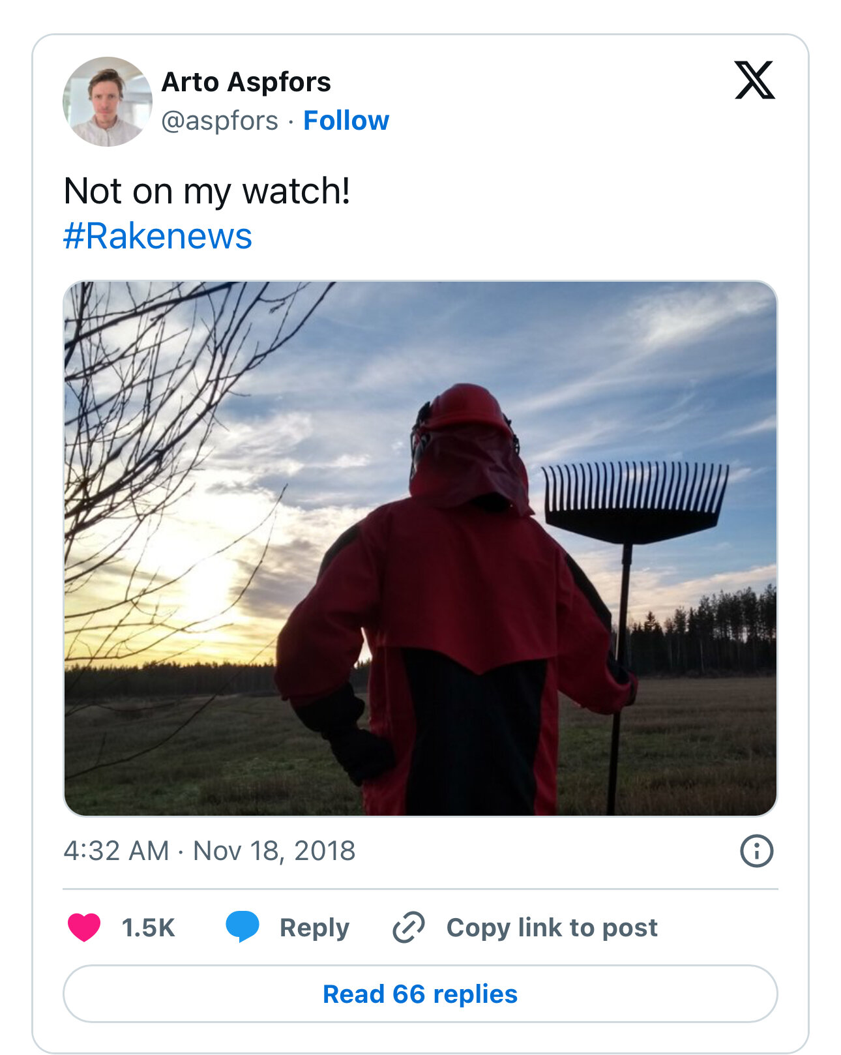The width and height of the screenshot is (841, 1055).
Task: Like the post with the heart icon
Action: pyautogui.click(x=84, y=927)
